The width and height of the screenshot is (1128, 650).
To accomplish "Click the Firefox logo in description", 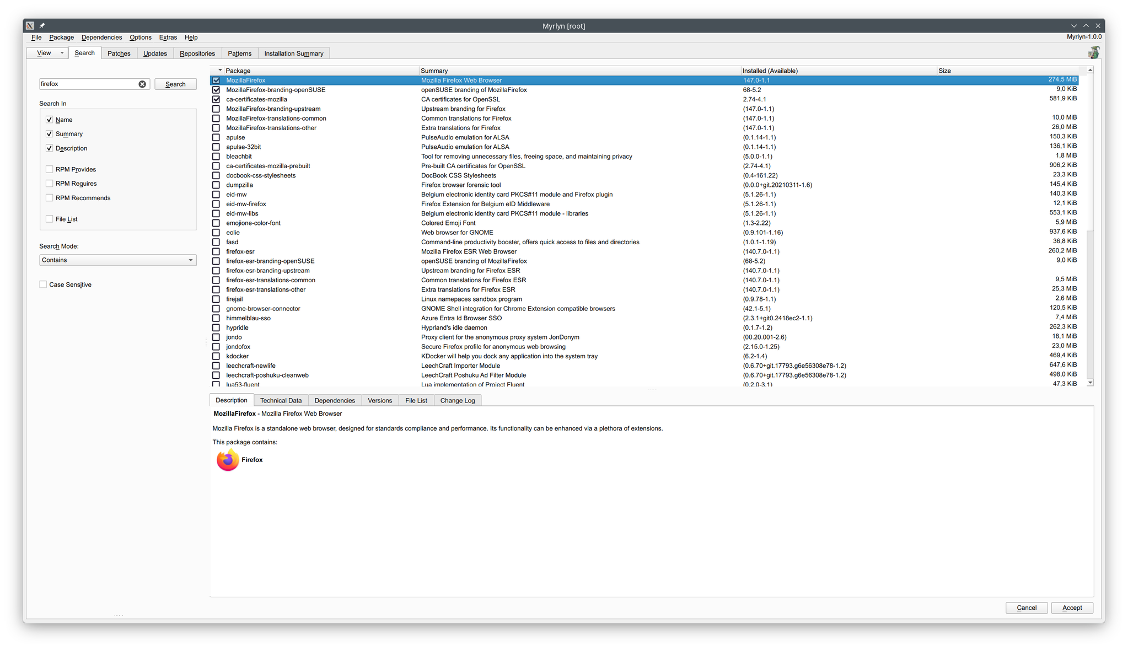I will tap(228, 460).
